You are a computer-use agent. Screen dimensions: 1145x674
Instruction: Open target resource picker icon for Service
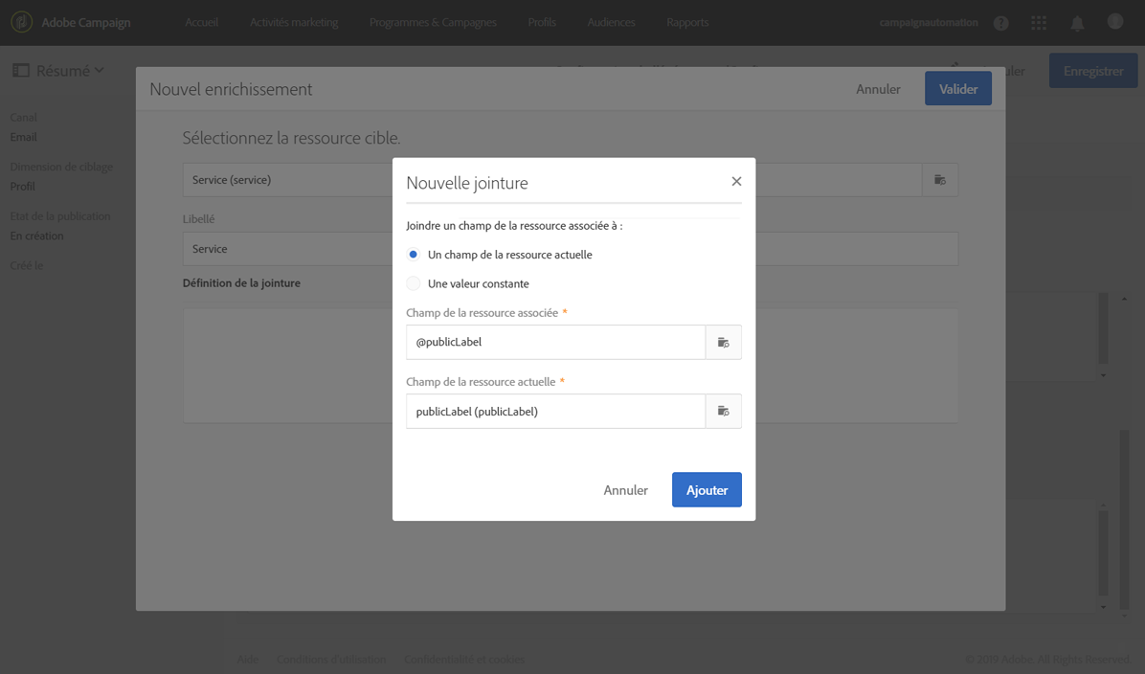[940, 180]
